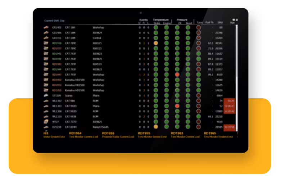285x176 pixels.
Task: Open ticker alert RD1955 Tyre Monitor Sensor Error
Action: (x=152, y=135)
